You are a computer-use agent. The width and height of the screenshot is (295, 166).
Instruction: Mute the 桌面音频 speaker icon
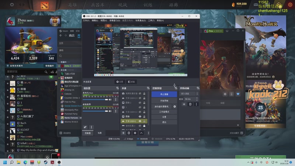[110, 111]
